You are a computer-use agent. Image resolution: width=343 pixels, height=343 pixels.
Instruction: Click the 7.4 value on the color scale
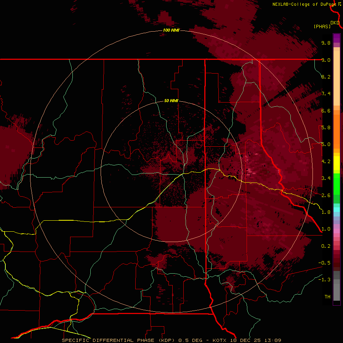pyautogui.click(x=326, y=94)
